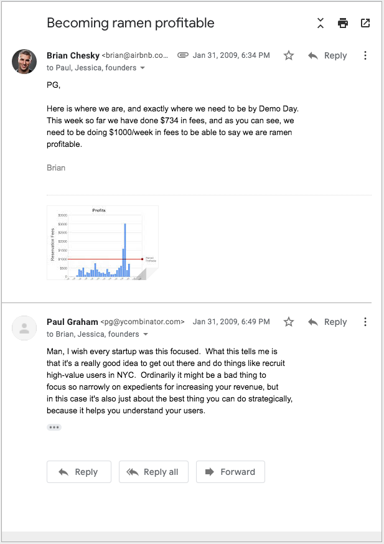Star Brian Chesky's message
Viewport: 384px width, 544px height.
pyautogui.click(x=289, y=55)
